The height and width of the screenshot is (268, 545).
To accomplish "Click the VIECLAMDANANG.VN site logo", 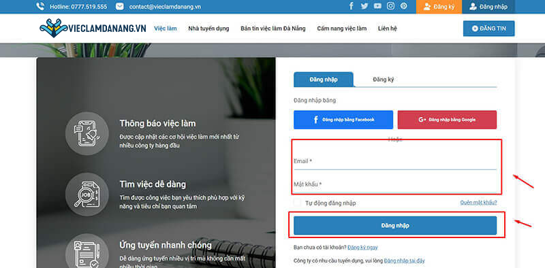I will (x=93, y=28).
